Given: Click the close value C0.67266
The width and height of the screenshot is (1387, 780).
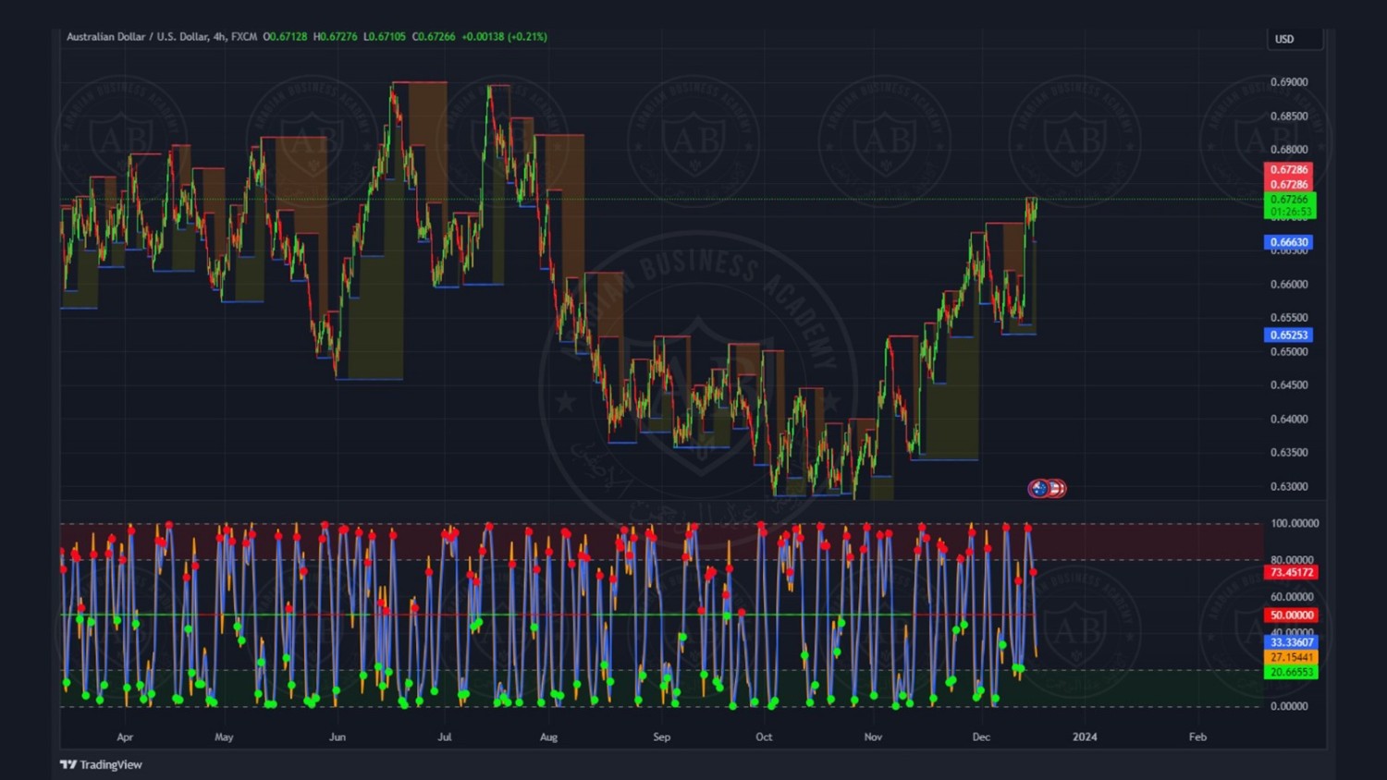Looking at the screenshot, I should (434, 37).
